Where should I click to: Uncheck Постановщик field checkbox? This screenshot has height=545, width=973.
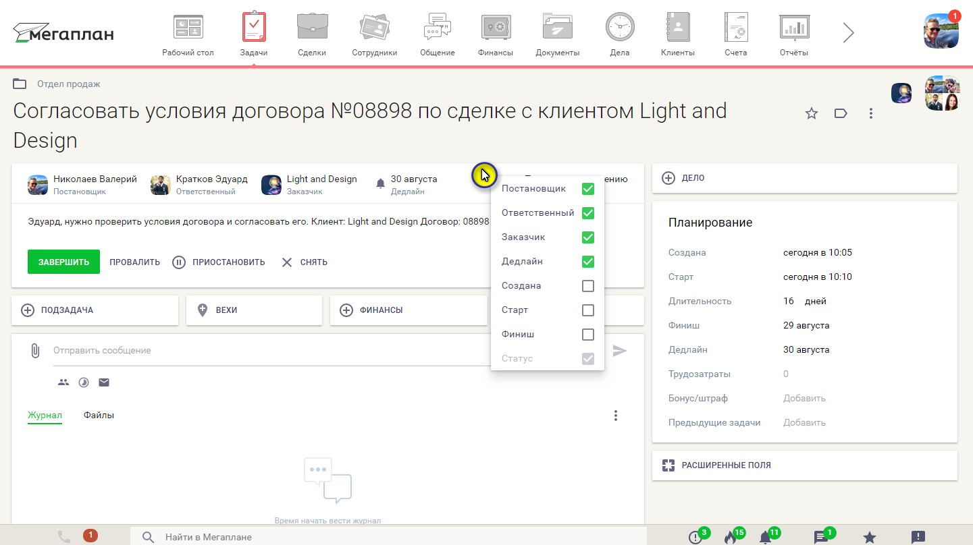coord(588,189)
